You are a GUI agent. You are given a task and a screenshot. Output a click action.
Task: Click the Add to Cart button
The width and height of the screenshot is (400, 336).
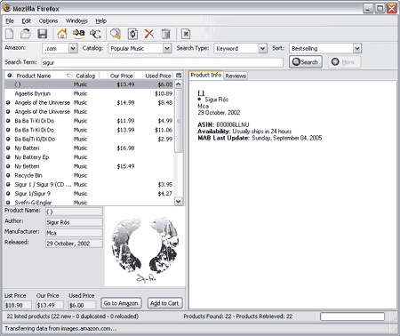pyautogui.click(x=164, y=303)
